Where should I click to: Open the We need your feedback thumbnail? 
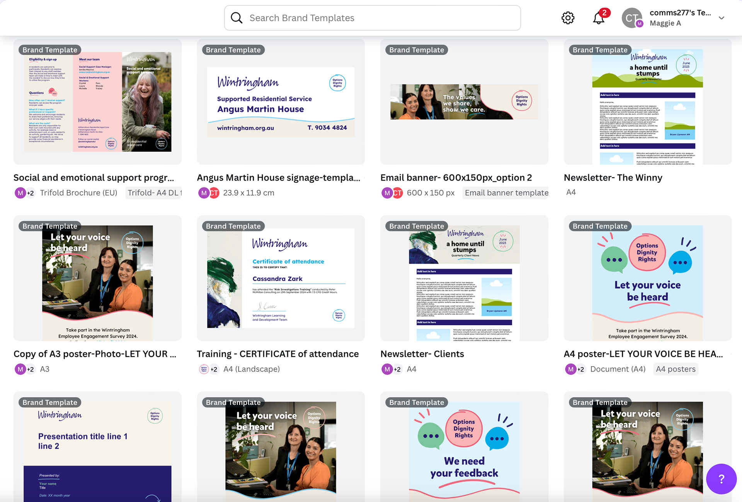click(x=464, y=448)
